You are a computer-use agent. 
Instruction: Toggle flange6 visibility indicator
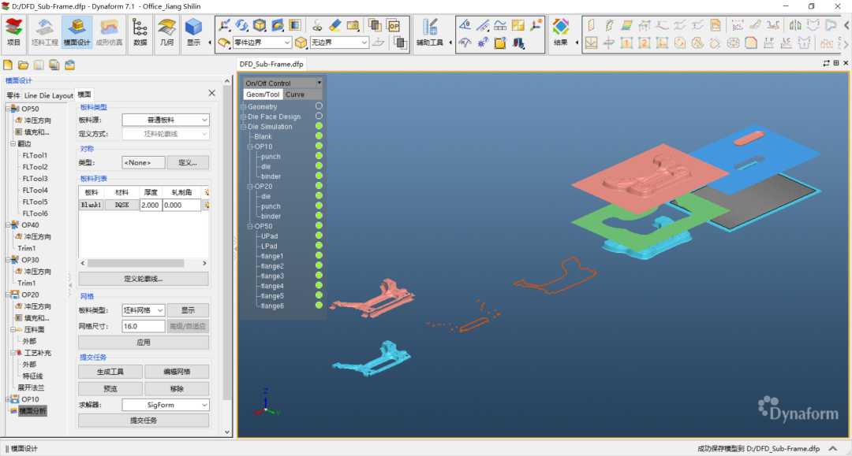tap(319, 306)
